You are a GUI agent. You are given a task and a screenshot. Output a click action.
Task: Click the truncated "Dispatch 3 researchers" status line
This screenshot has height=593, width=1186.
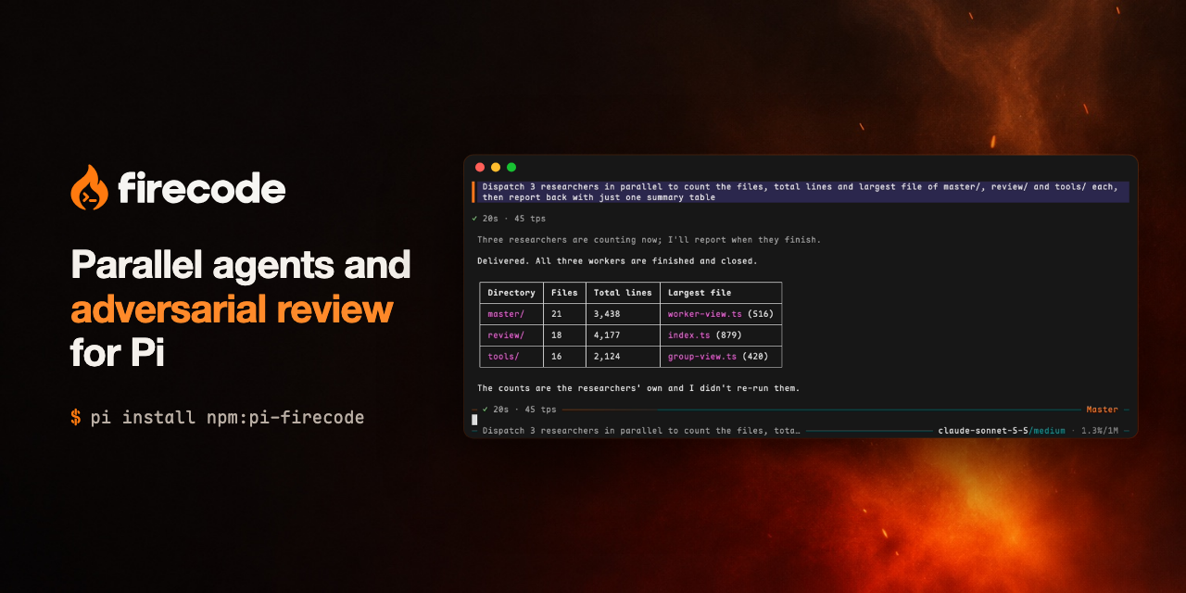tap(641, 431)
